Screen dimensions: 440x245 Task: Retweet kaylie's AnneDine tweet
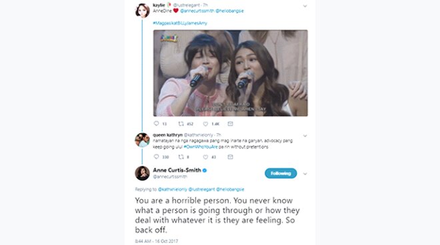(x=181, y=124)
